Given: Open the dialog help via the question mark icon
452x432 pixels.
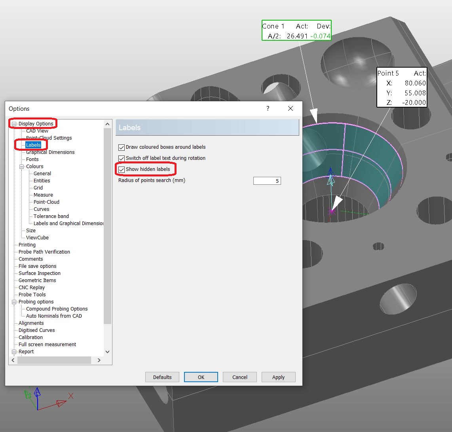Looking at the screenshot, I should [268, 108].
